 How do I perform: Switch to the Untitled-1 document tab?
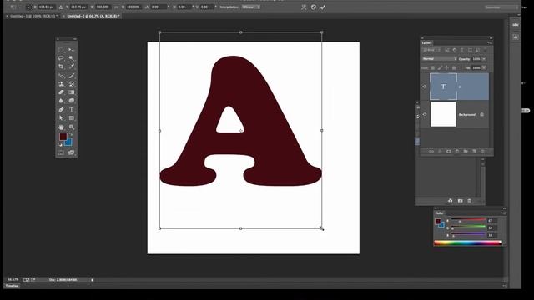[33, 16]
